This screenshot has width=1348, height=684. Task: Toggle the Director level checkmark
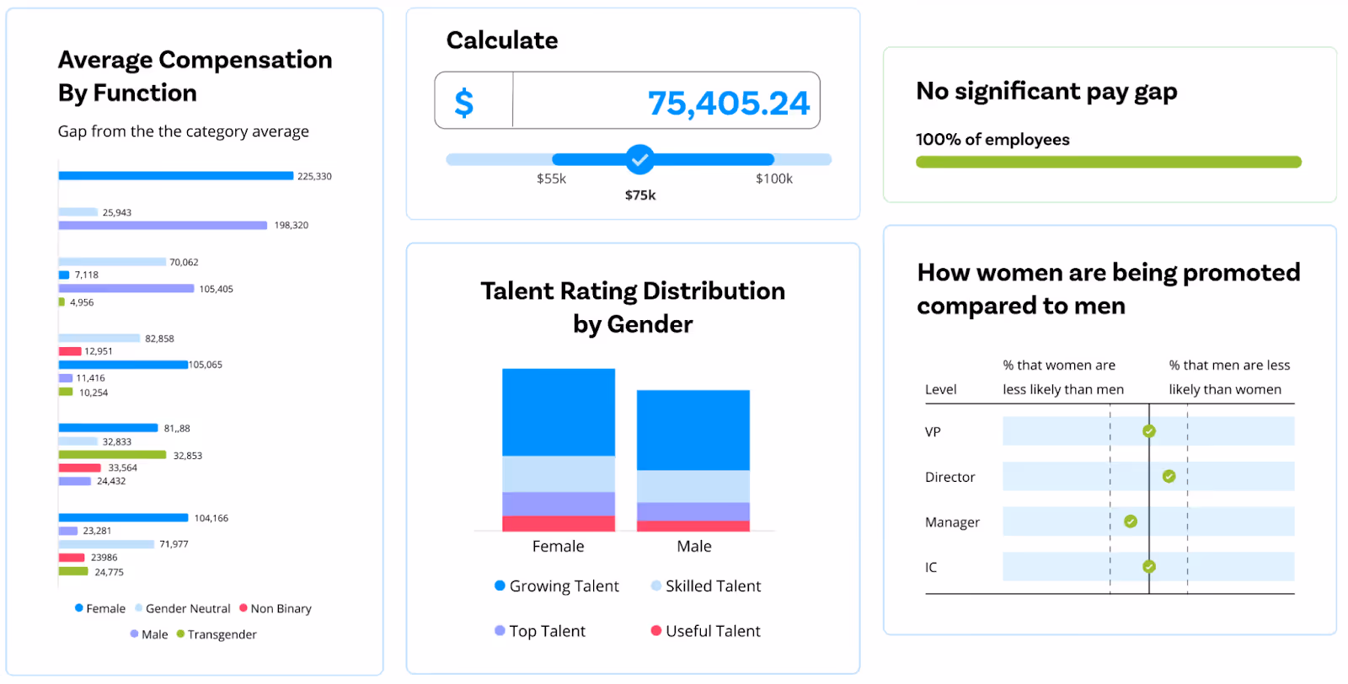tap(1168, 476)
